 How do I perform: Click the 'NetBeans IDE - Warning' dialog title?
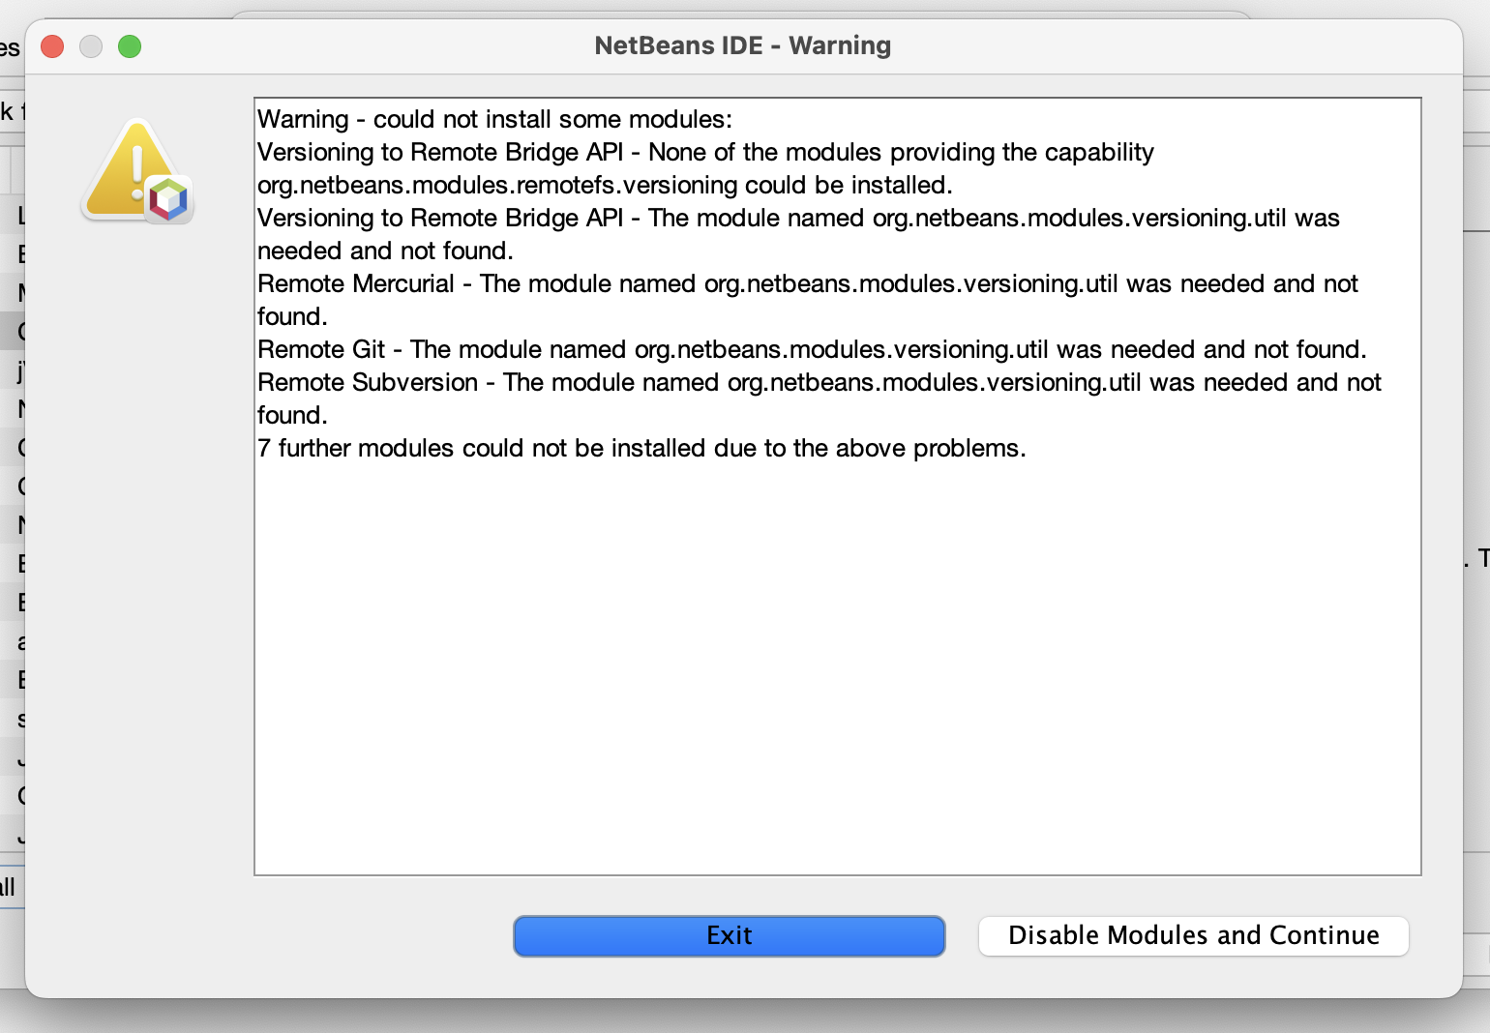click(x=742, y=45)
